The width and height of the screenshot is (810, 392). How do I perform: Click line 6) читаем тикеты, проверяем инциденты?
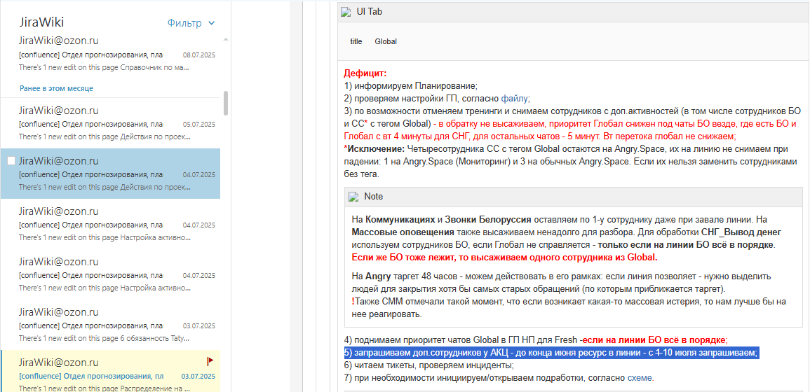pyautogui.click(x=428, y=365)
